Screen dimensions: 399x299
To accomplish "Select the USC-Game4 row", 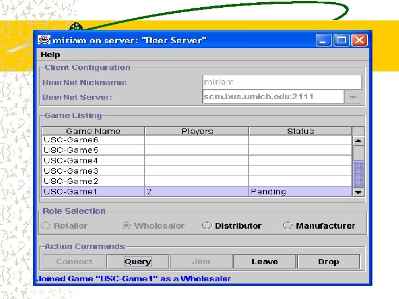I will tap(197, 161).
